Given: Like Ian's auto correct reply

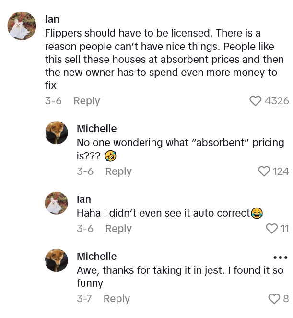Looking at the screenshot, I should pos(272,229).
